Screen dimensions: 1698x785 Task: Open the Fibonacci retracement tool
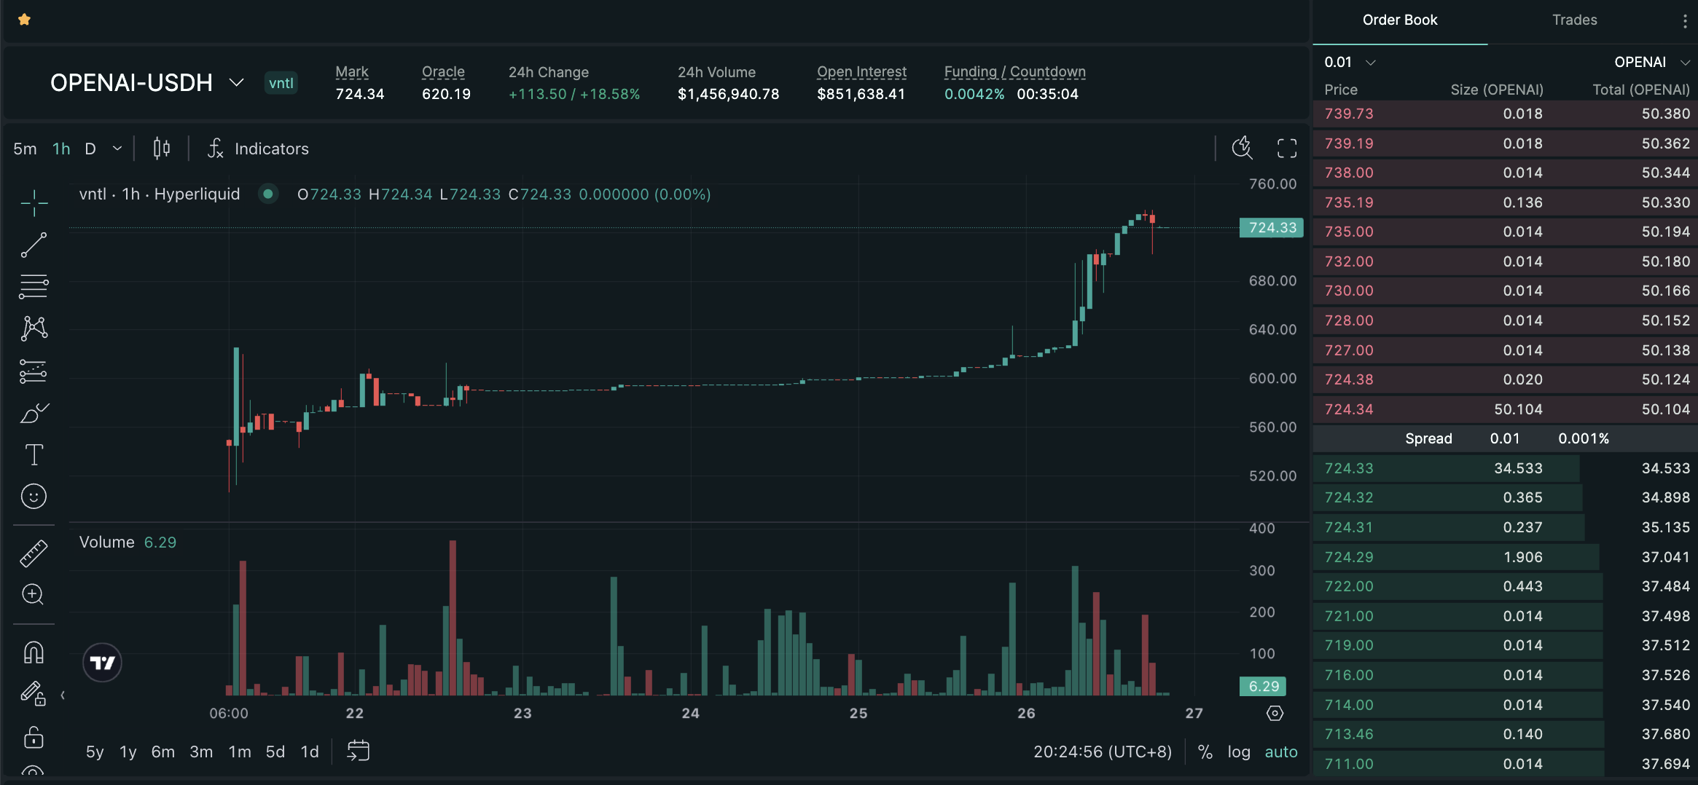click(x=34, y=287)
